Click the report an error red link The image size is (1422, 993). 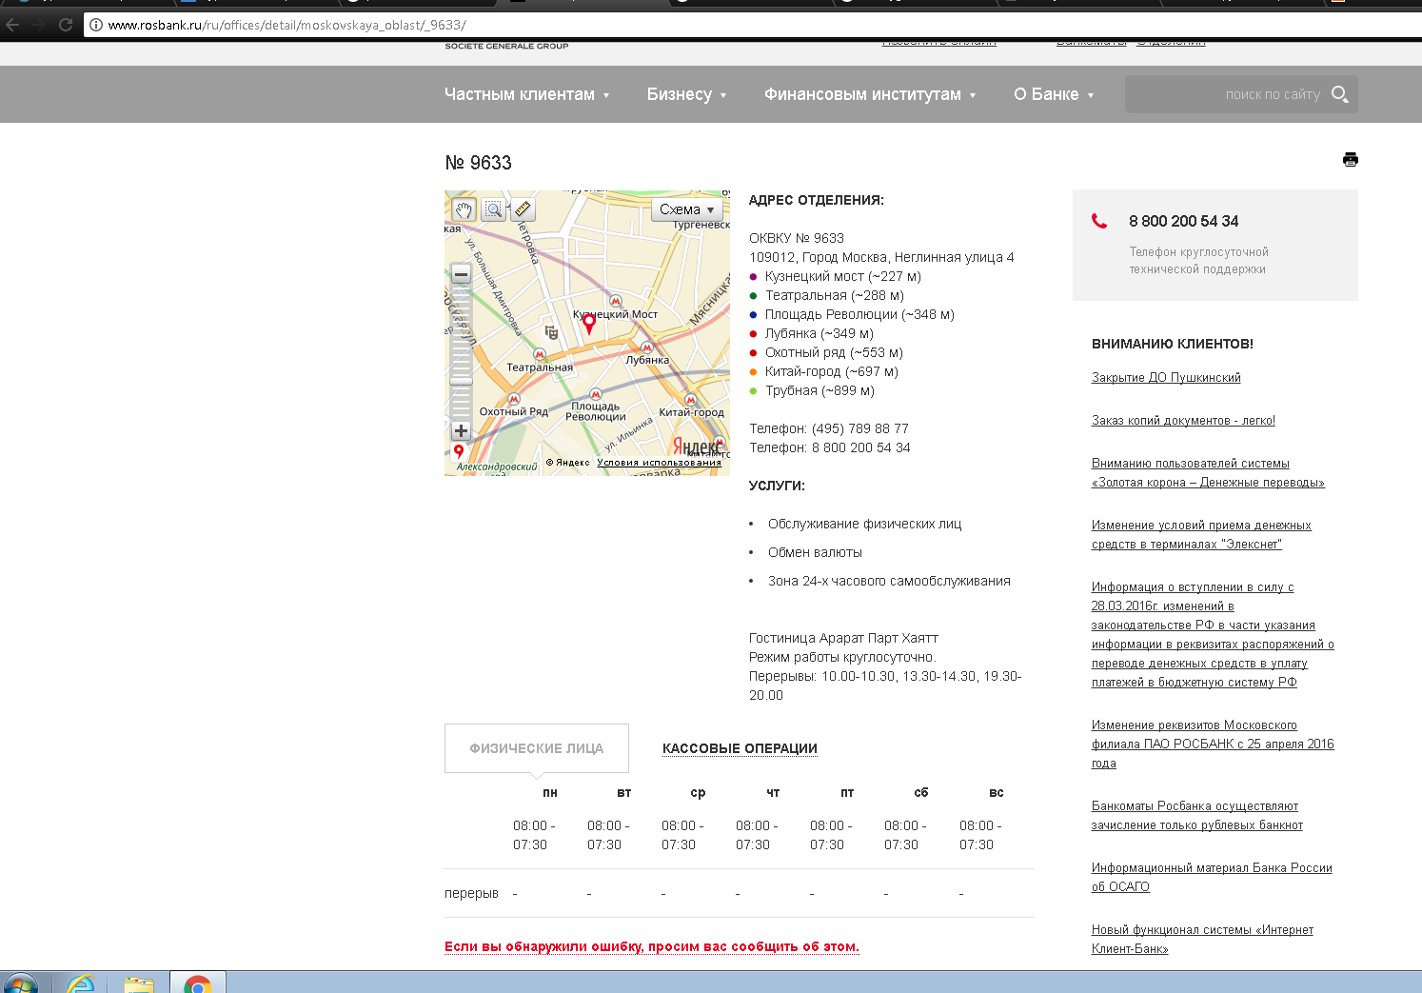pos(652,946)
